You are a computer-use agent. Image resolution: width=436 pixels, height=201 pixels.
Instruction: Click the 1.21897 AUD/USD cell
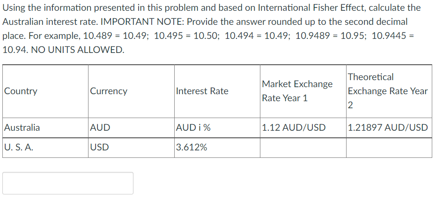[389, 127]
